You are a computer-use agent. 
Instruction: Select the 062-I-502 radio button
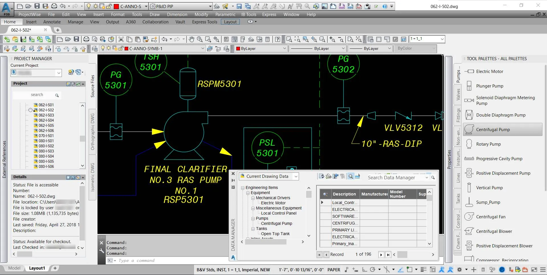30,110
